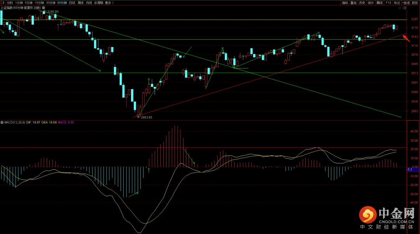
Task: Switch to the 月线 monthly chart
Action: tap(89, 3)
